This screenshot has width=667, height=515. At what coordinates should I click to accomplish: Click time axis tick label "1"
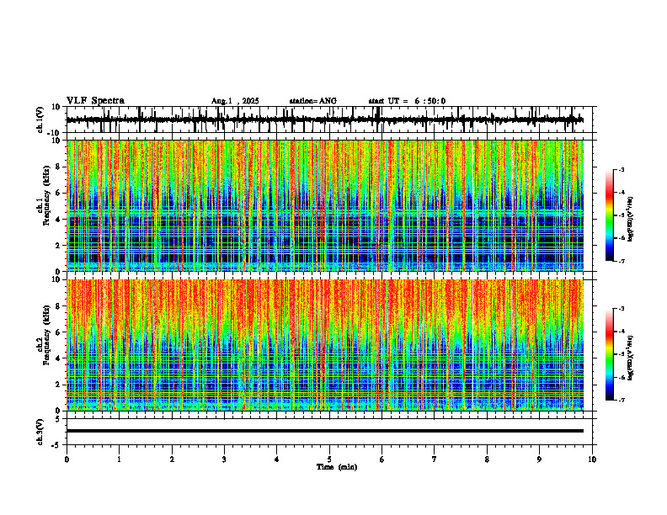pos(119,459)
